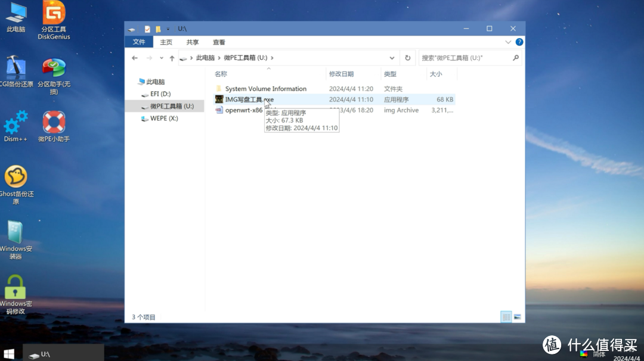Click the drive icon in title bar
This screenshot has height=361, width=644.
(x=131, y=29)
